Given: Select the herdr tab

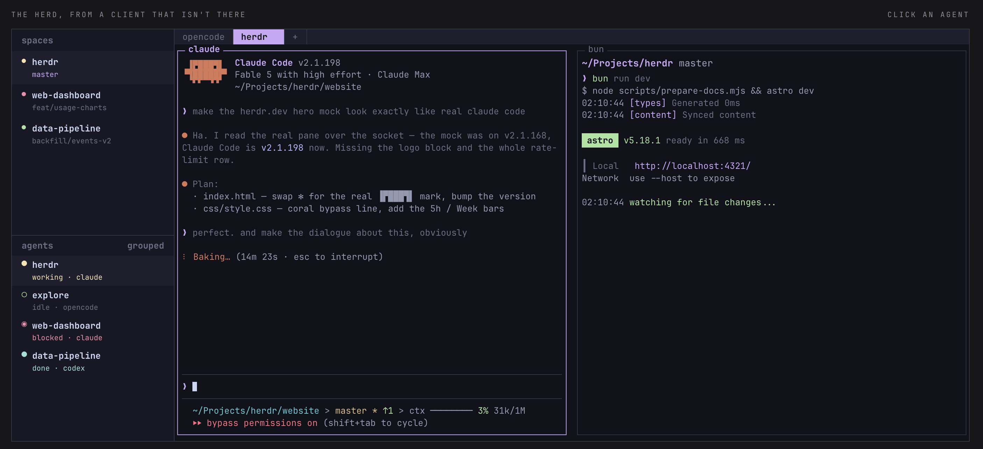Looking at the screenshot, I should [258, 37].
